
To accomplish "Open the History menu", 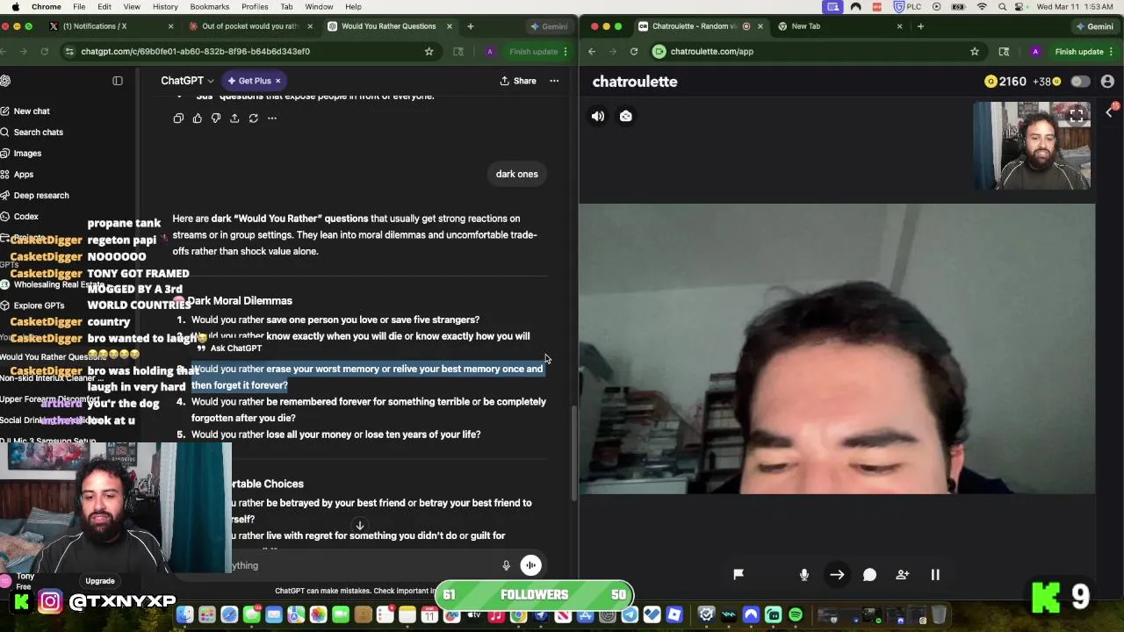I will [x=165, y=7].
